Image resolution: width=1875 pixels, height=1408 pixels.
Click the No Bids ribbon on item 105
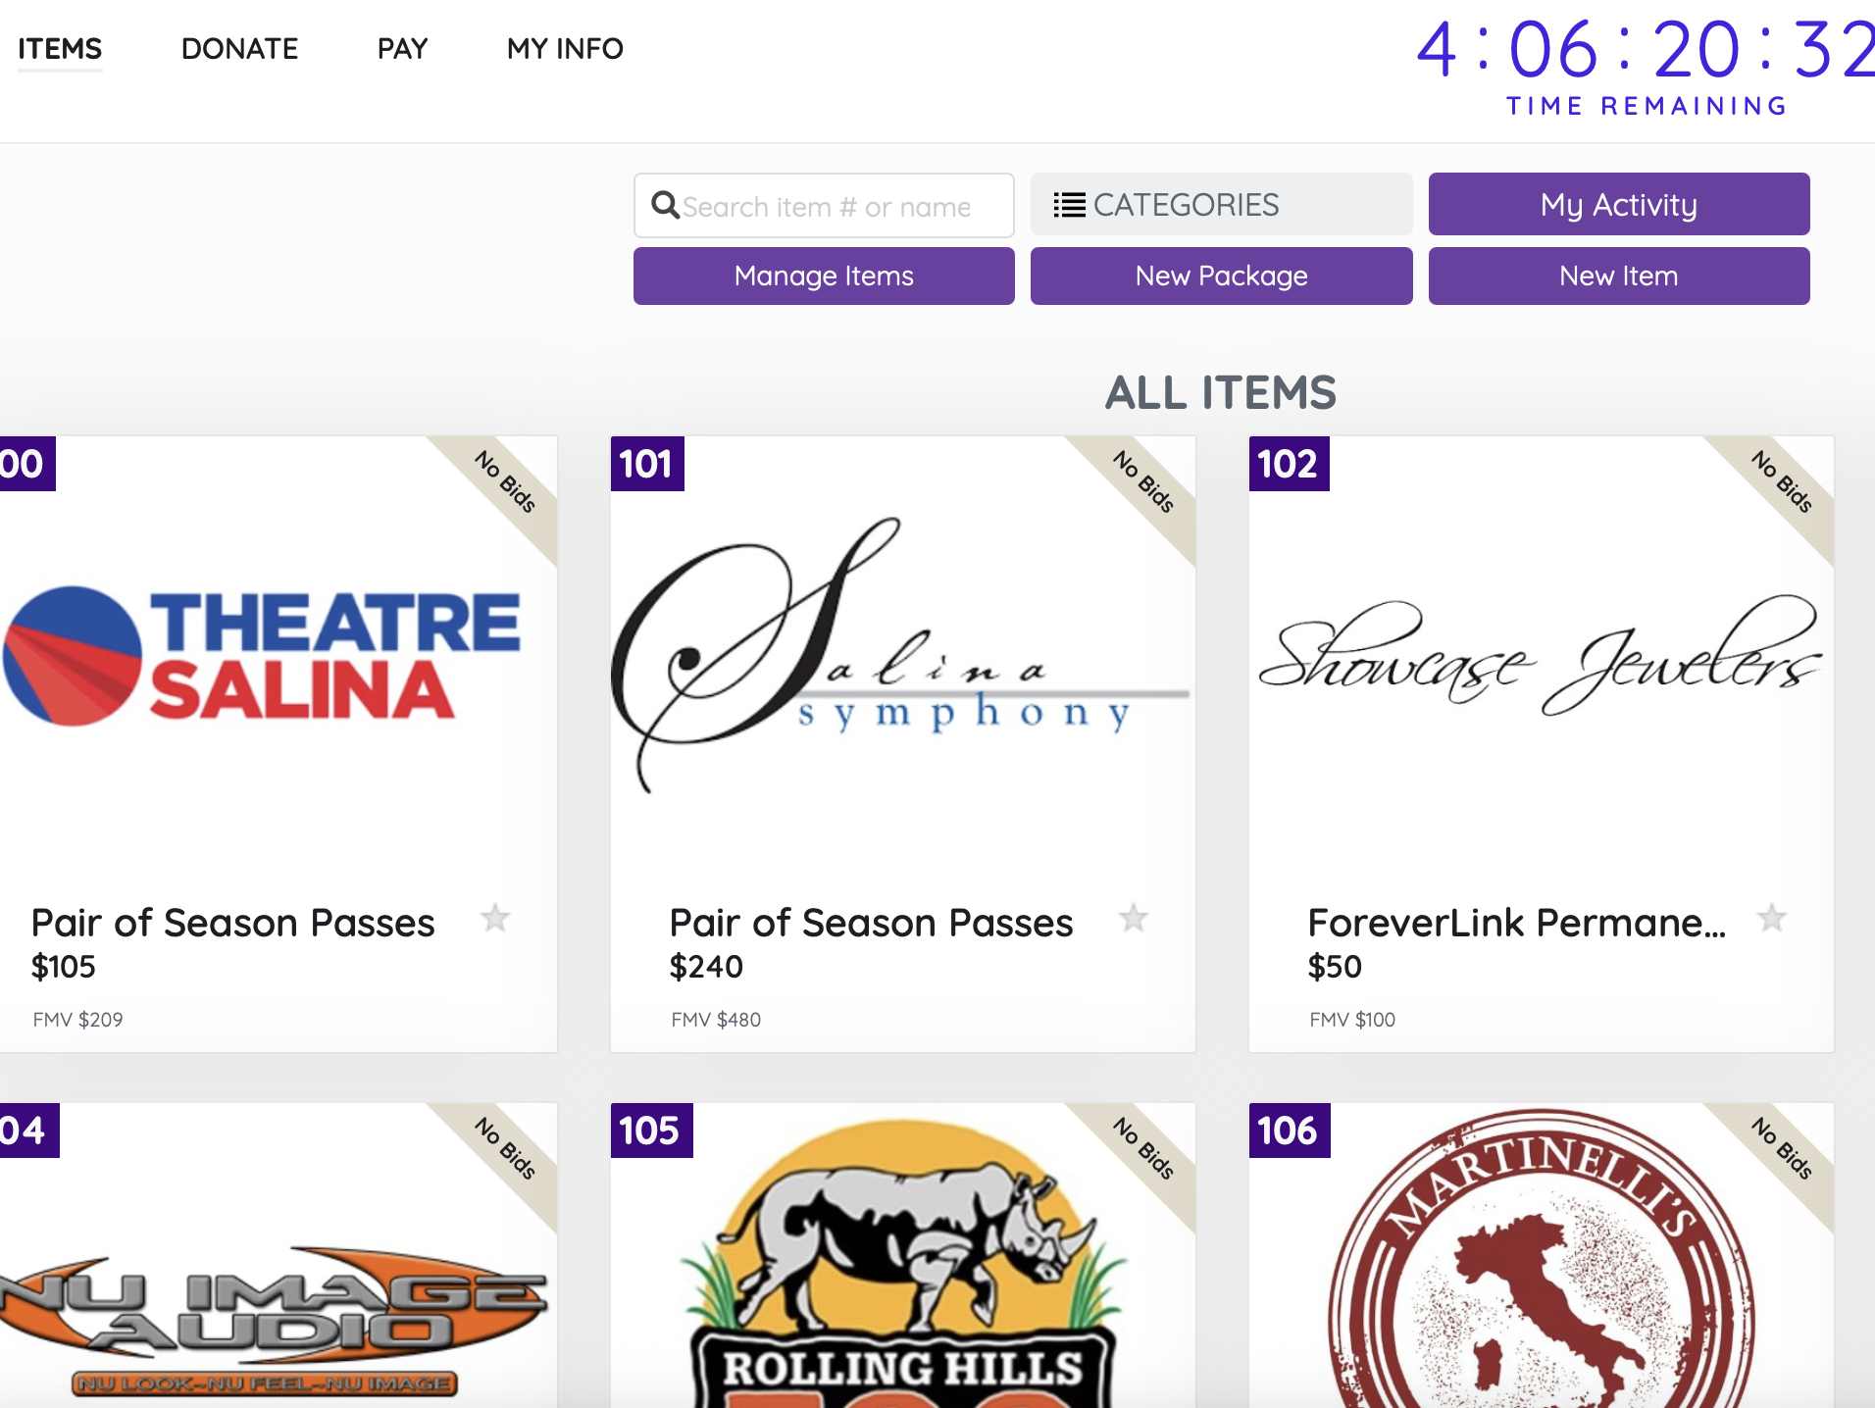point(1143,1148)
